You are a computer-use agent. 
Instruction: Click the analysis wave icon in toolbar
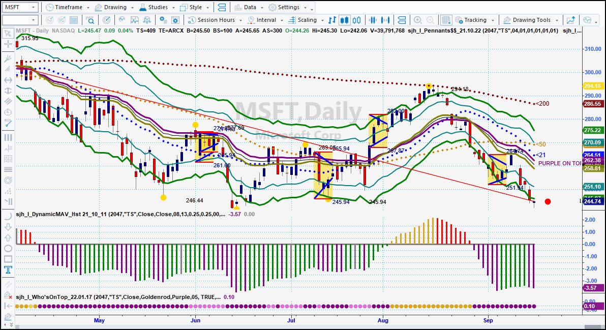[122, 20]
